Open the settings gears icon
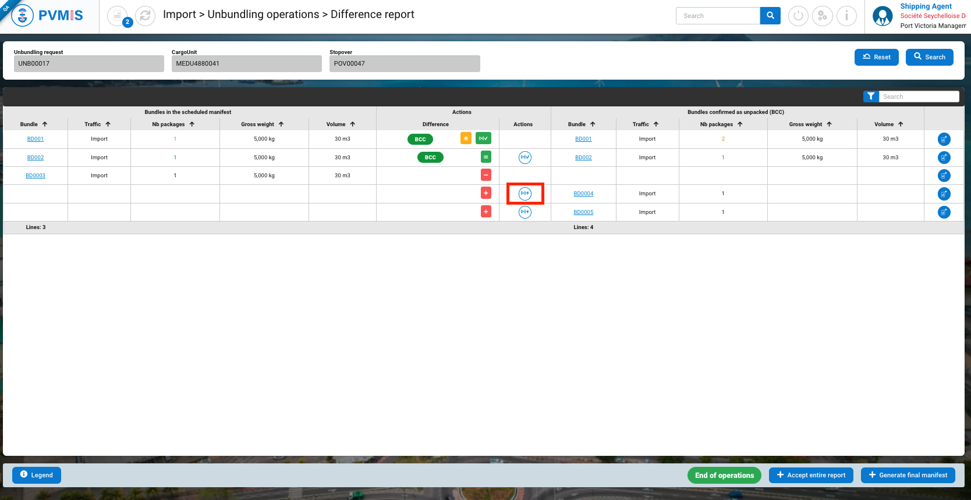The height and width of the screenshot is (500, 971). (822, 16)
